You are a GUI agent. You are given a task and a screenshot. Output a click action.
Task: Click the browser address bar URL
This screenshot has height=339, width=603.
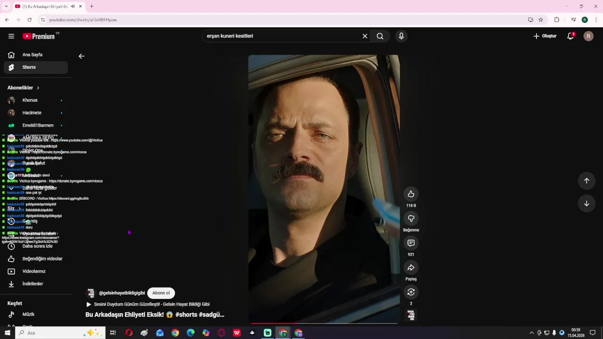[83, 20]
